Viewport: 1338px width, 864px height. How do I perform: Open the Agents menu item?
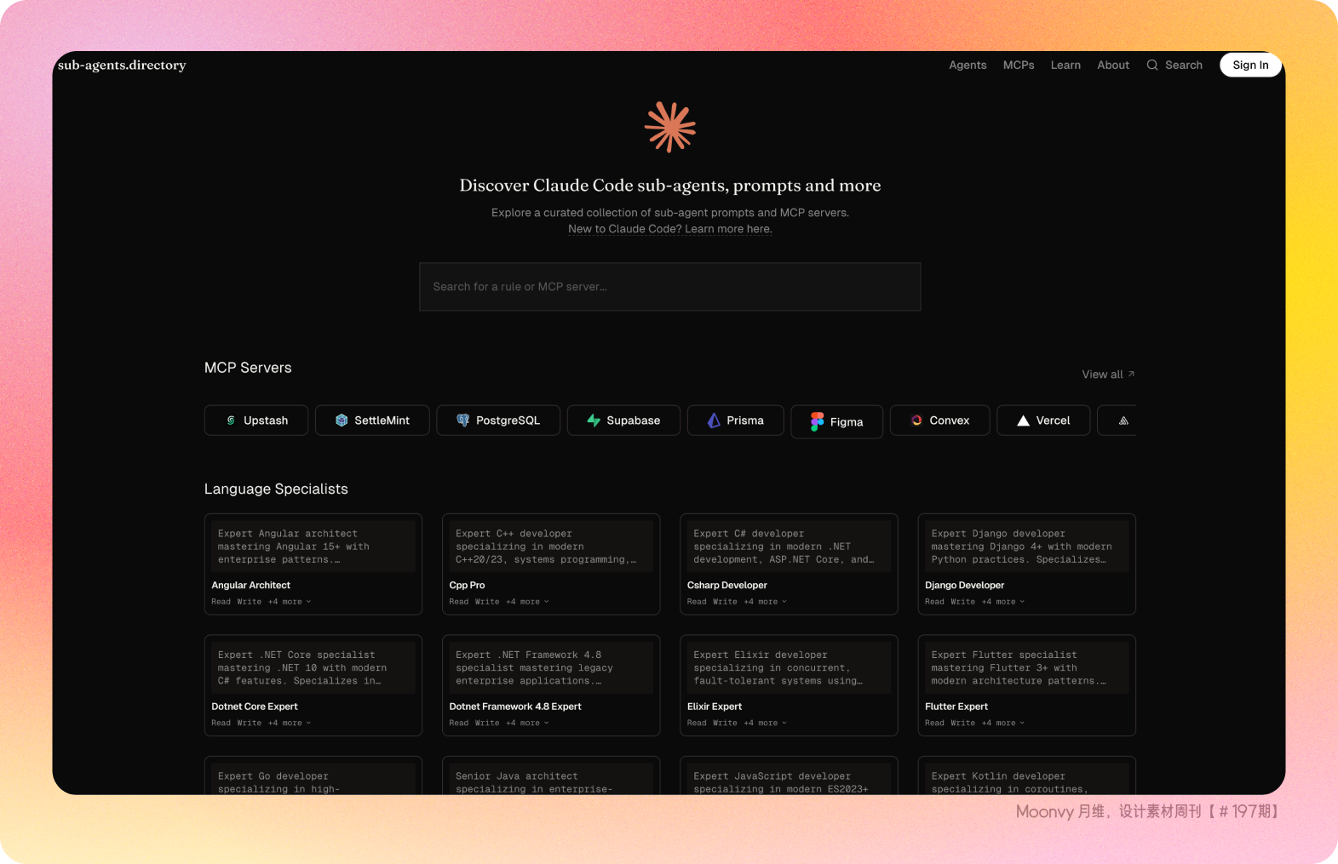(x=968, y=66)
